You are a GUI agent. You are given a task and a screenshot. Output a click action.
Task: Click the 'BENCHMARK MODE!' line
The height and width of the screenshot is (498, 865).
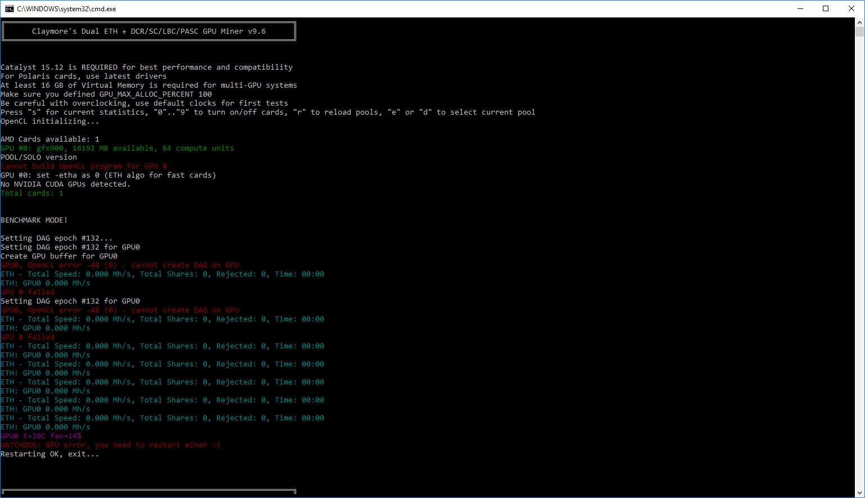[34, 220]
